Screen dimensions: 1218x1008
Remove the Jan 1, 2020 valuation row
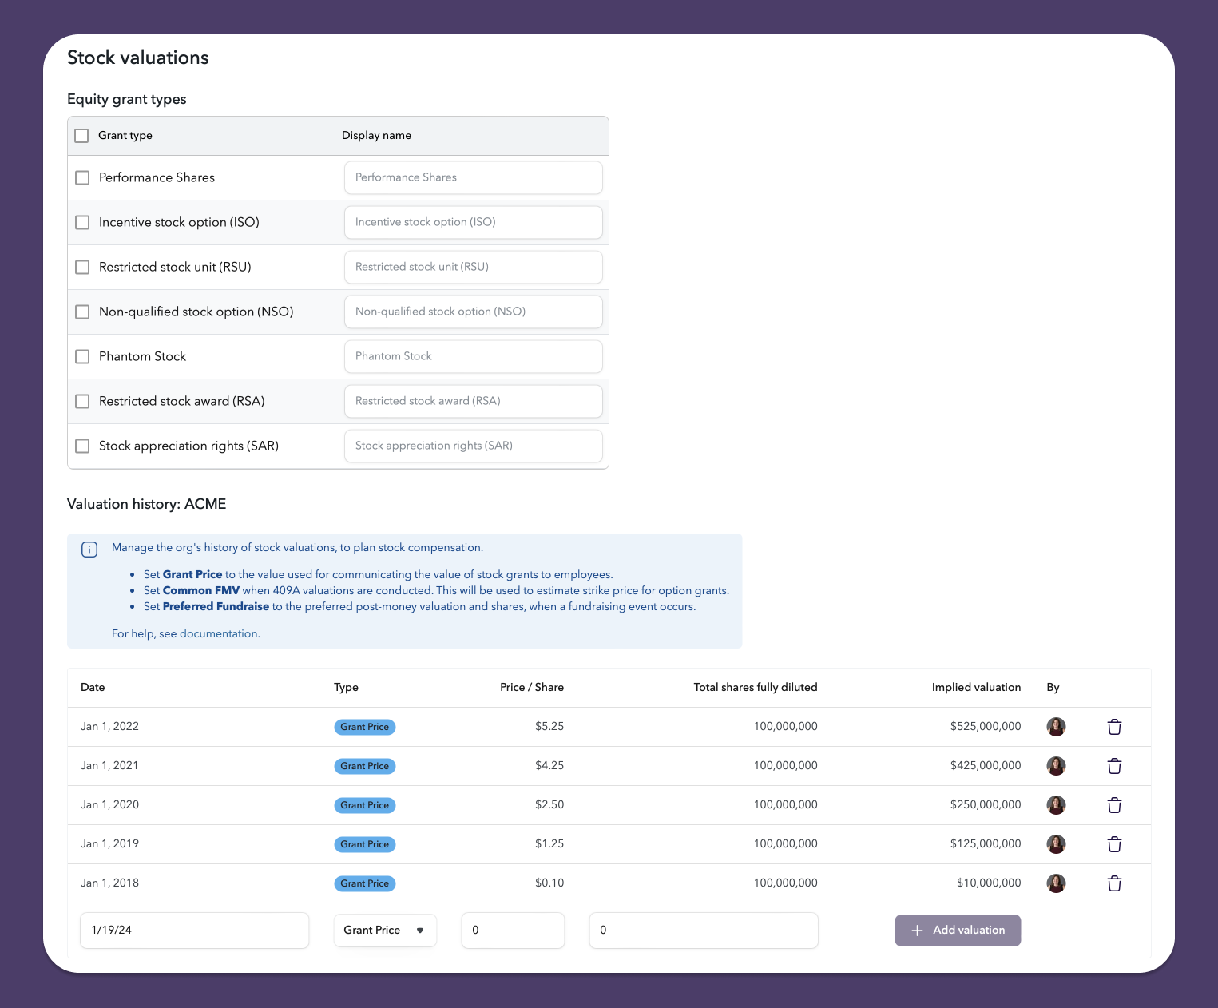click(x=1114, y=804)
